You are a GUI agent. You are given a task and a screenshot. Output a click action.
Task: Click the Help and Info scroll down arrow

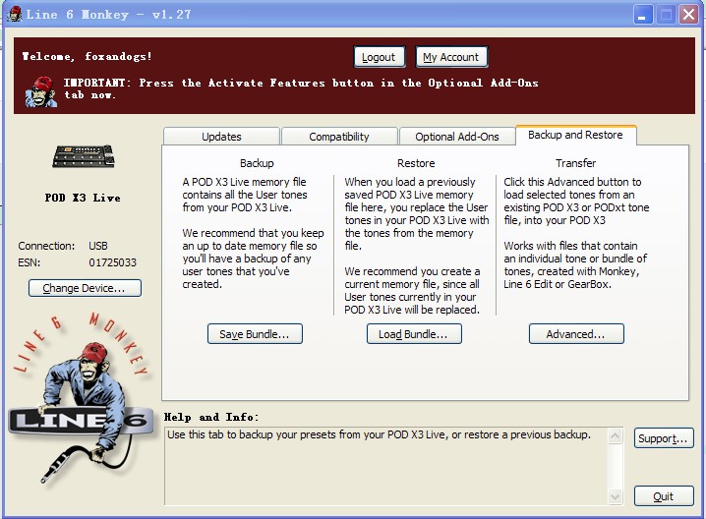click(x=615, y=497)
